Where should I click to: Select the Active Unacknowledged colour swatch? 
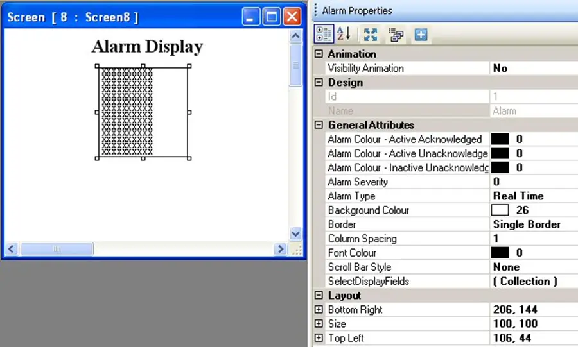(500, 153)
